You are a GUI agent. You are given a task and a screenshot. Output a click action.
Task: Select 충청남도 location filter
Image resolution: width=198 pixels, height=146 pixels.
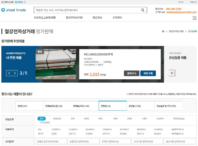[x=89, y=134]
